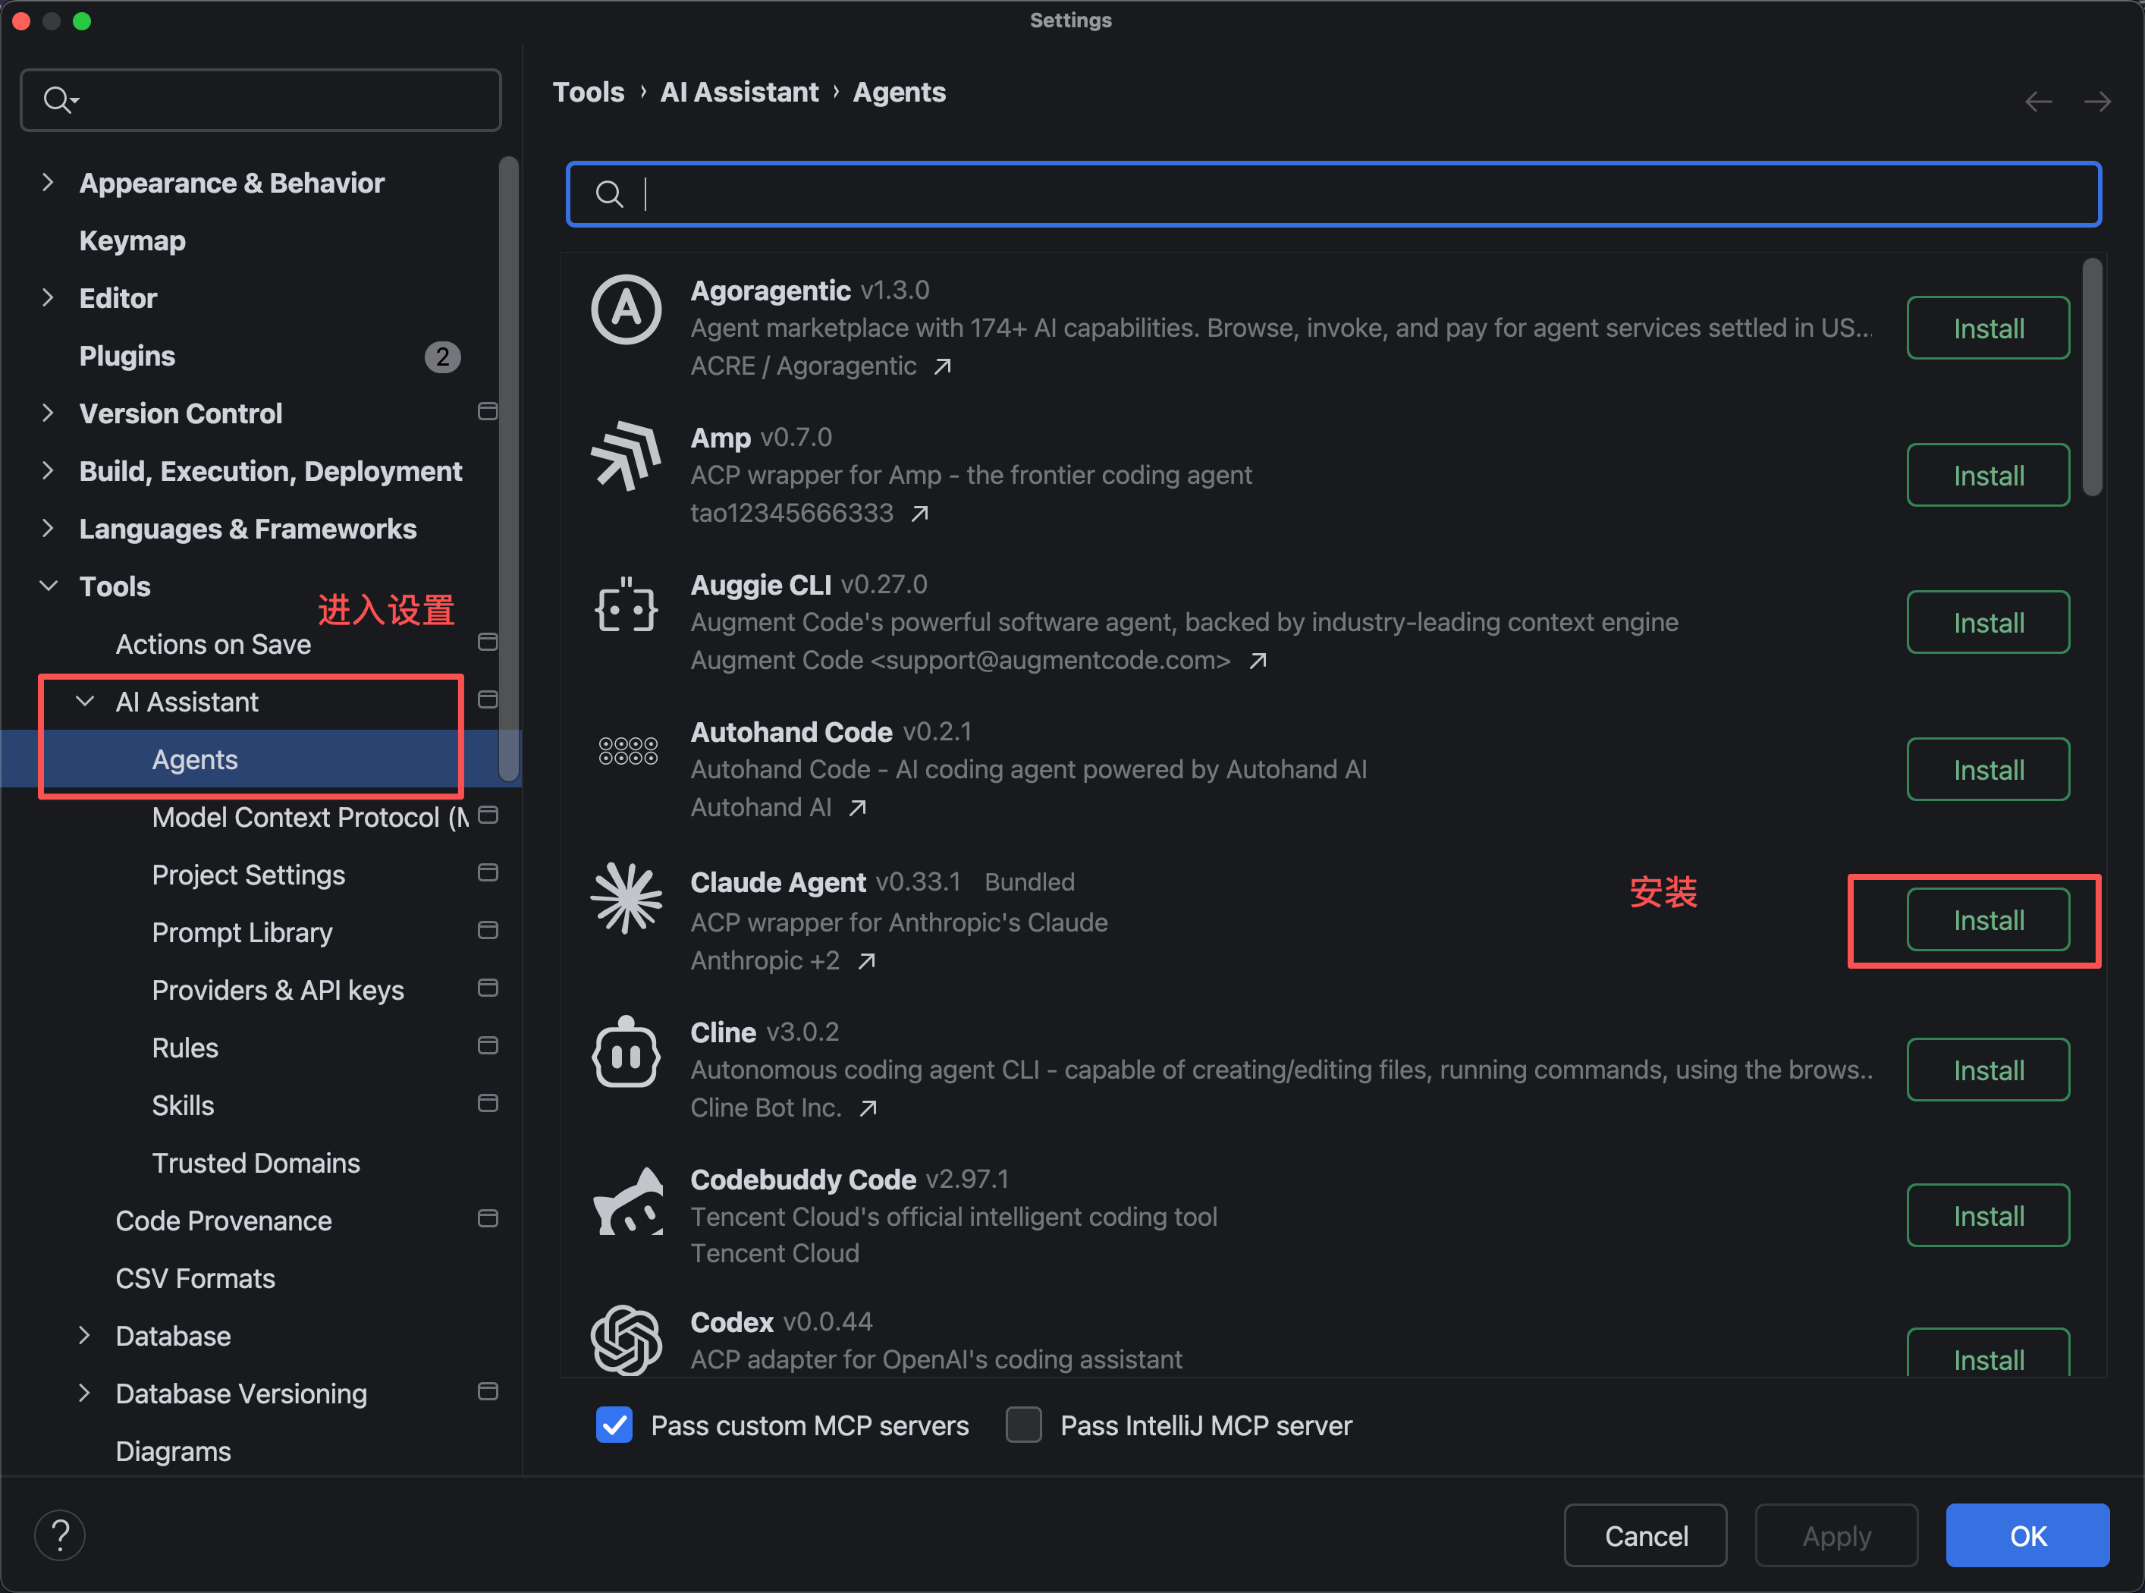Focus the agents search field
The width and height of the screenshot is (2145, 1593).
click(1333, 195)
